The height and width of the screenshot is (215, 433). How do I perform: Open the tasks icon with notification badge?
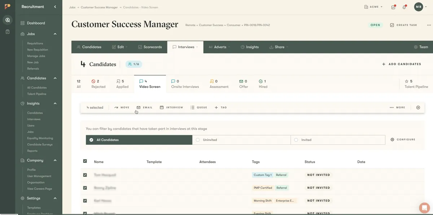coord(393,7)
